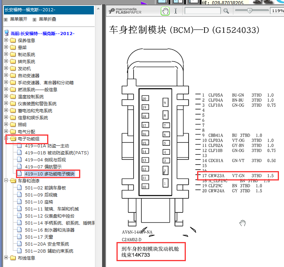284x267 pixels.
Task: Open 501—11 玻璃、车架和机械 document
Action: tap(52, 209)
